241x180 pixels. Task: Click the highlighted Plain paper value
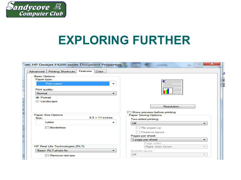(73, 83)
